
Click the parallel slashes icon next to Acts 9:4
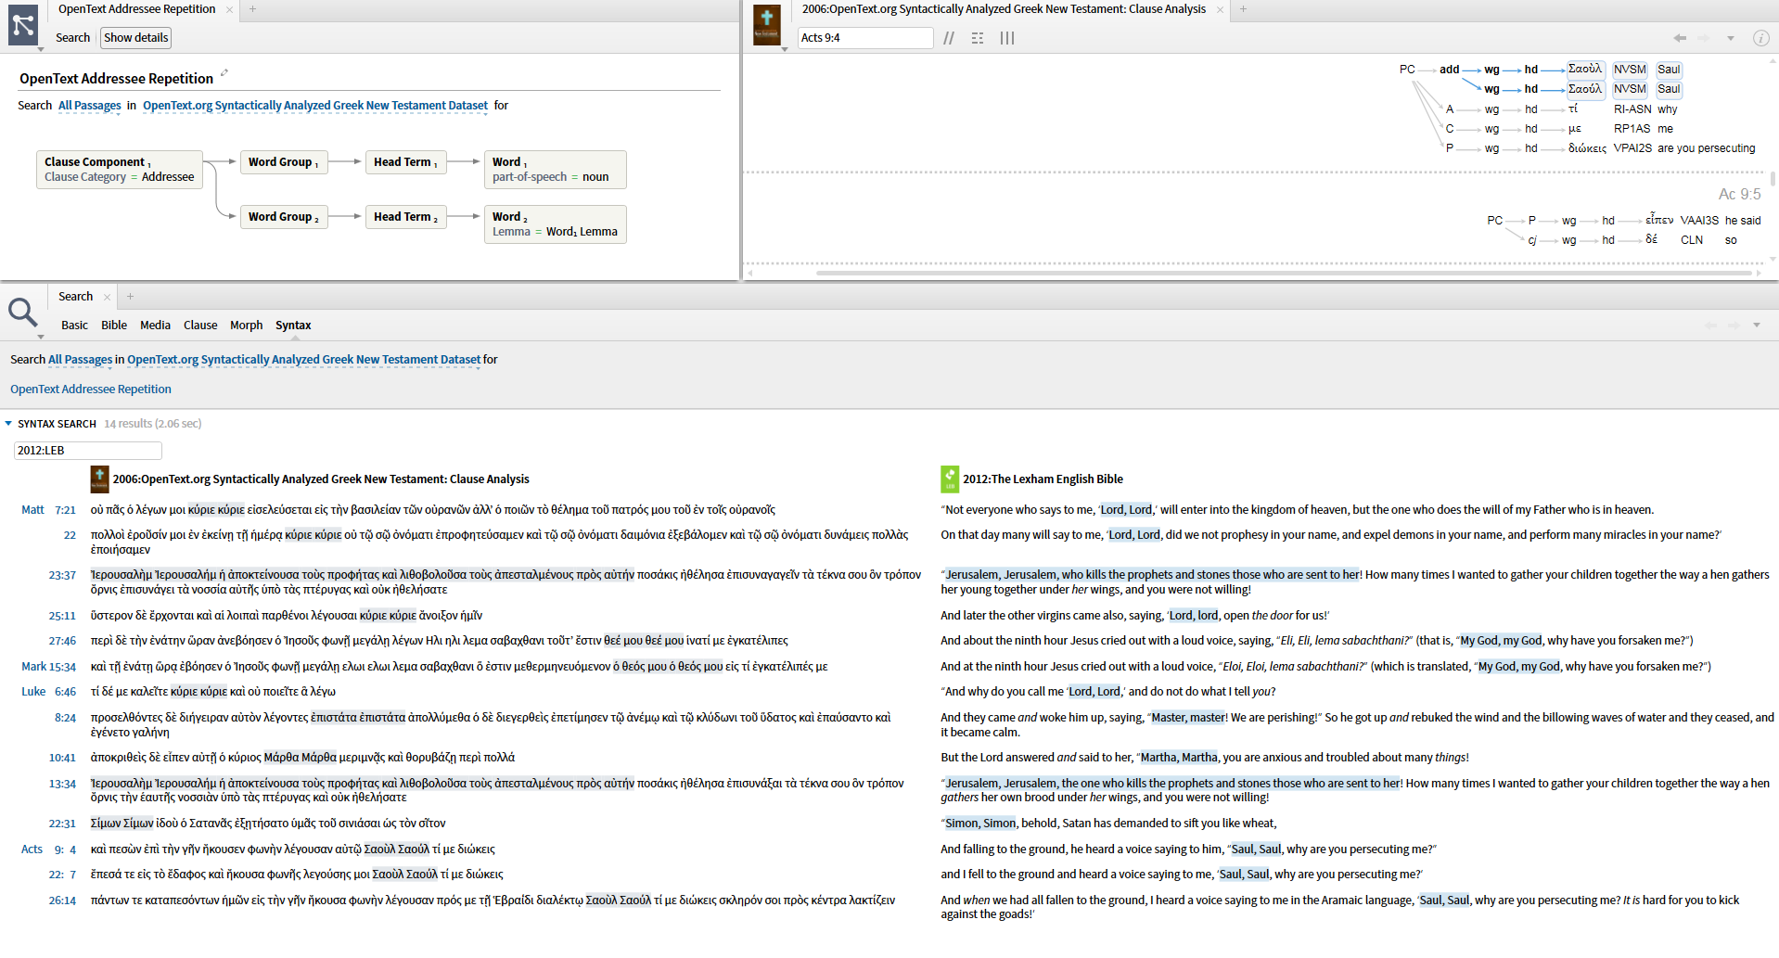point(949,38)
